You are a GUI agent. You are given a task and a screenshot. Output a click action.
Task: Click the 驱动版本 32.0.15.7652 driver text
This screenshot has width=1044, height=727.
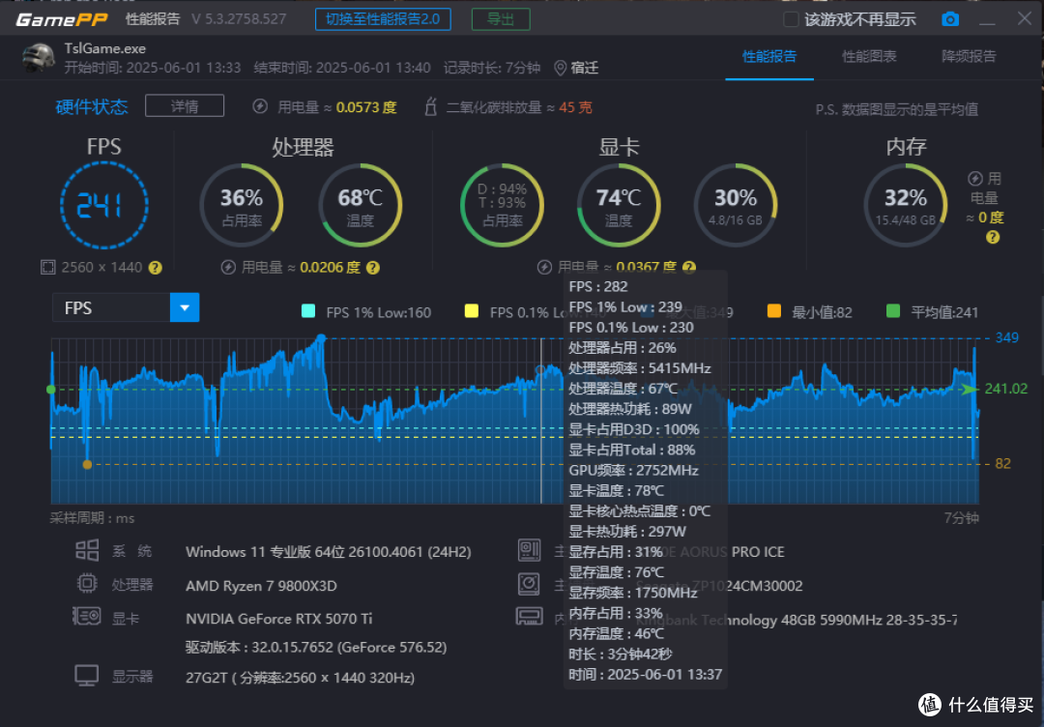316,647
